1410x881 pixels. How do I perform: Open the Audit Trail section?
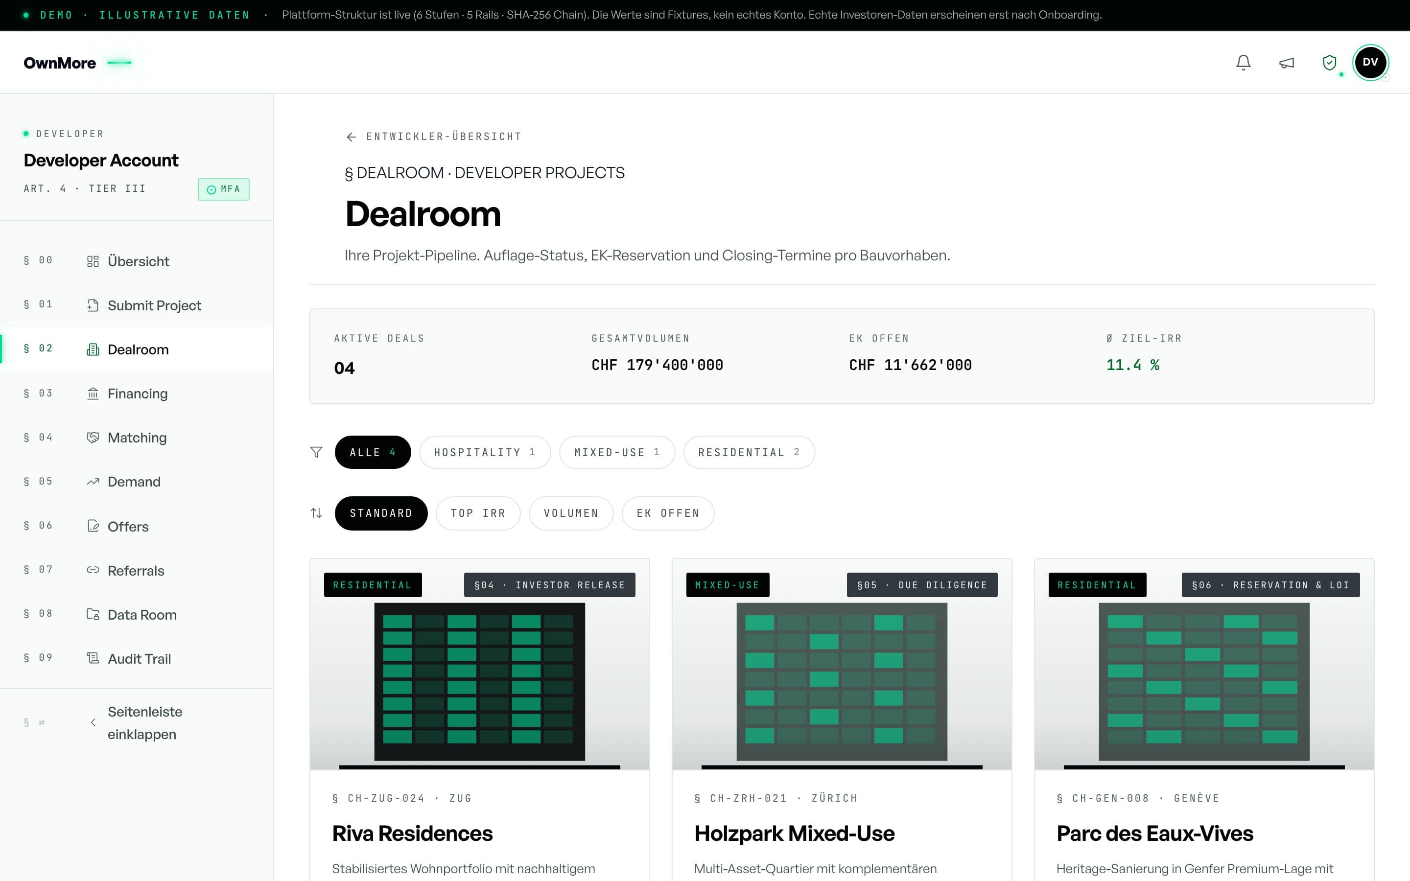point(136,658)
